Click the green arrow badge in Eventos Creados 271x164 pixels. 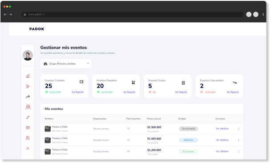pyautogui.click(x=46, y=92)
